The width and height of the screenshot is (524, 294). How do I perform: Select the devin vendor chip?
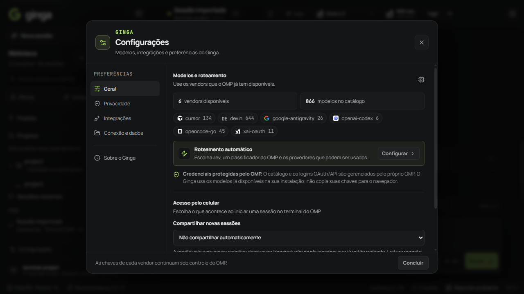237,118
